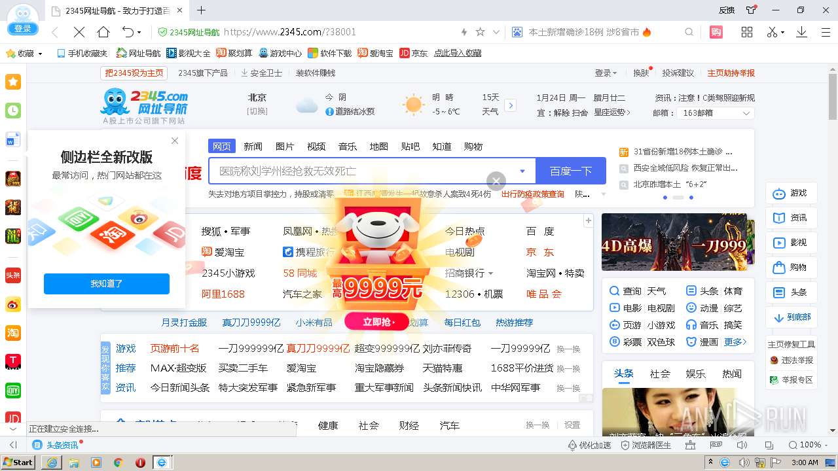Click the 游戏 right floating button
Viewport: 838px width, 471px height.
click(x=791, y=194)
